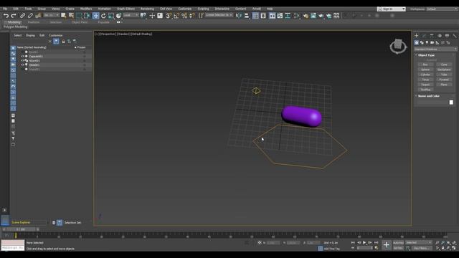Screen dimensions: 459x258
Task: Click the Geometry category sphere icon
Action: 416,43
